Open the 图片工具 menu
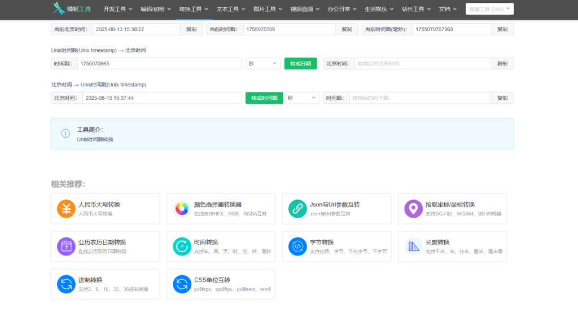The image size is (578, 309). [x=268, y=9]
